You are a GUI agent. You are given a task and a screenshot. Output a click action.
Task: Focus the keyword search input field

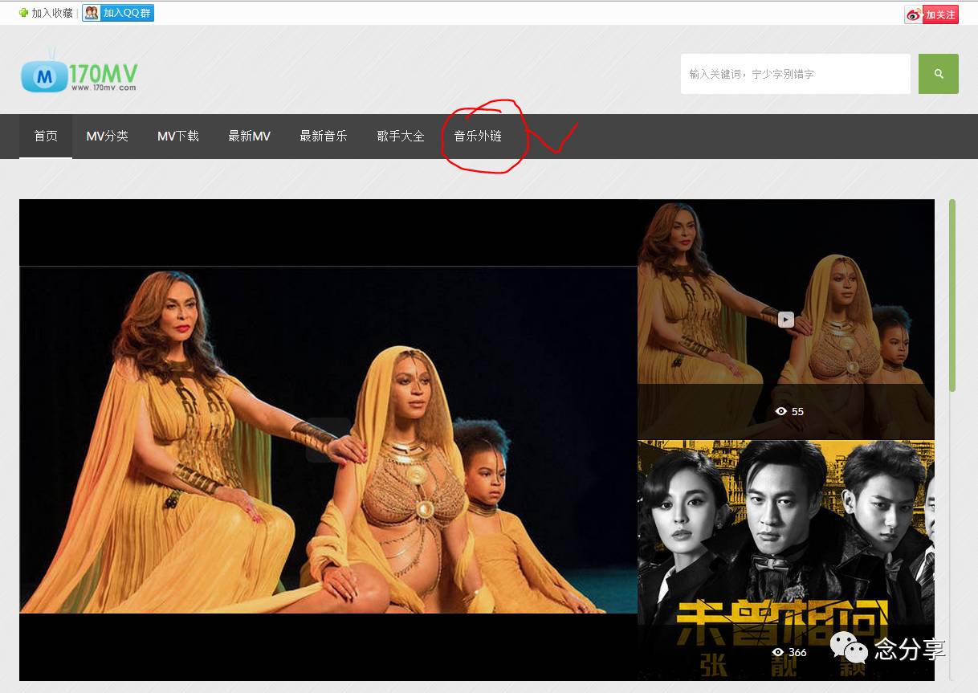click(796, 74)
